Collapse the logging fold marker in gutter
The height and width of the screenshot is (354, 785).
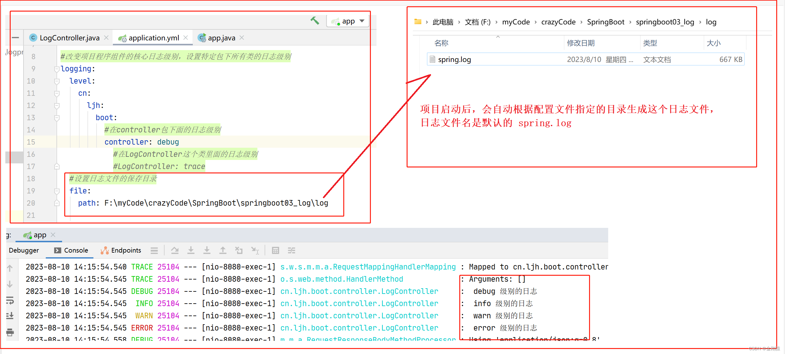pyautogui.click(x=57, y=69)
